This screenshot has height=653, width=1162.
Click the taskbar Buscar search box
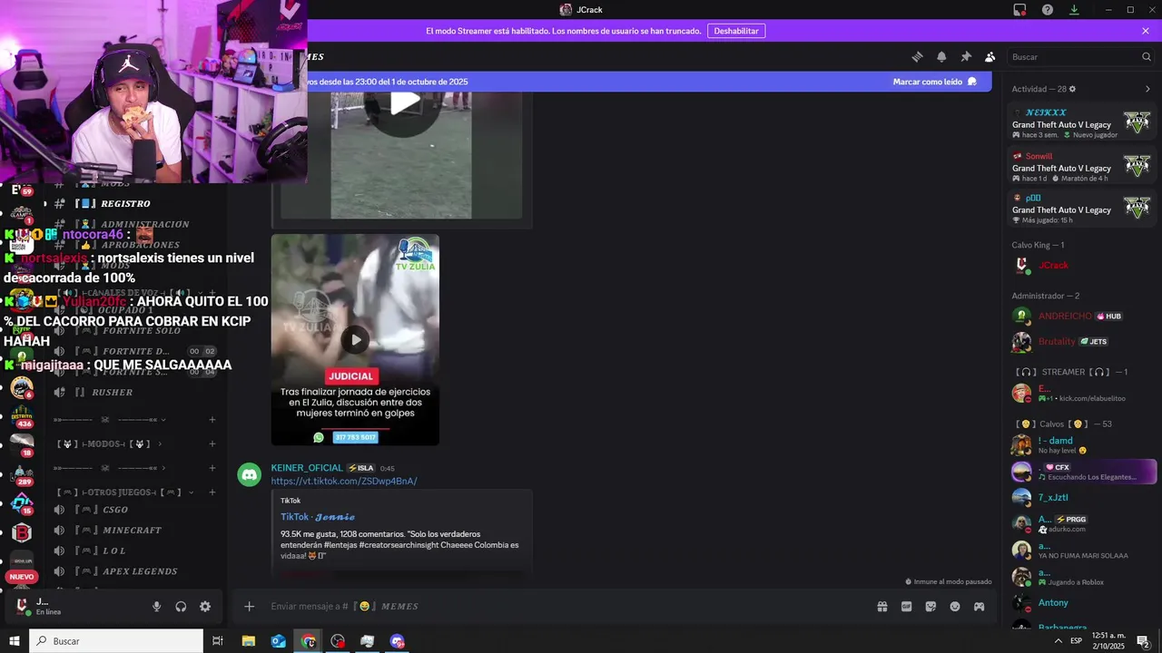[116, 641]
